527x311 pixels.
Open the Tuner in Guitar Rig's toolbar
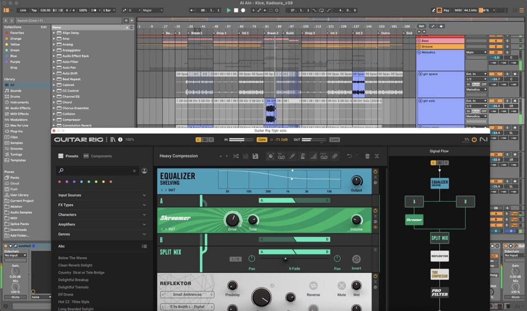292,156
